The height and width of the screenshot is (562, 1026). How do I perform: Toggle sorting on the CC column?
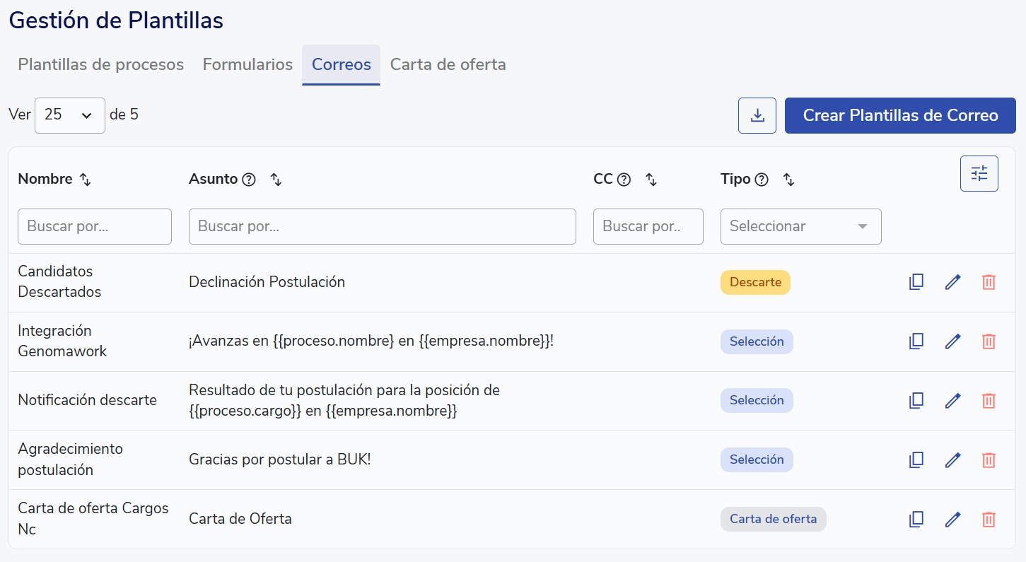[x=651, y=180]
